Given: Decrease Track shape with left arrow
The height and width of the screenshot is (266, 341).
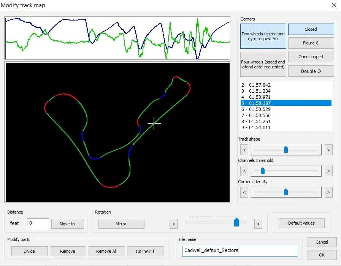Looking at the screenshot, I should tap(244, 150).
